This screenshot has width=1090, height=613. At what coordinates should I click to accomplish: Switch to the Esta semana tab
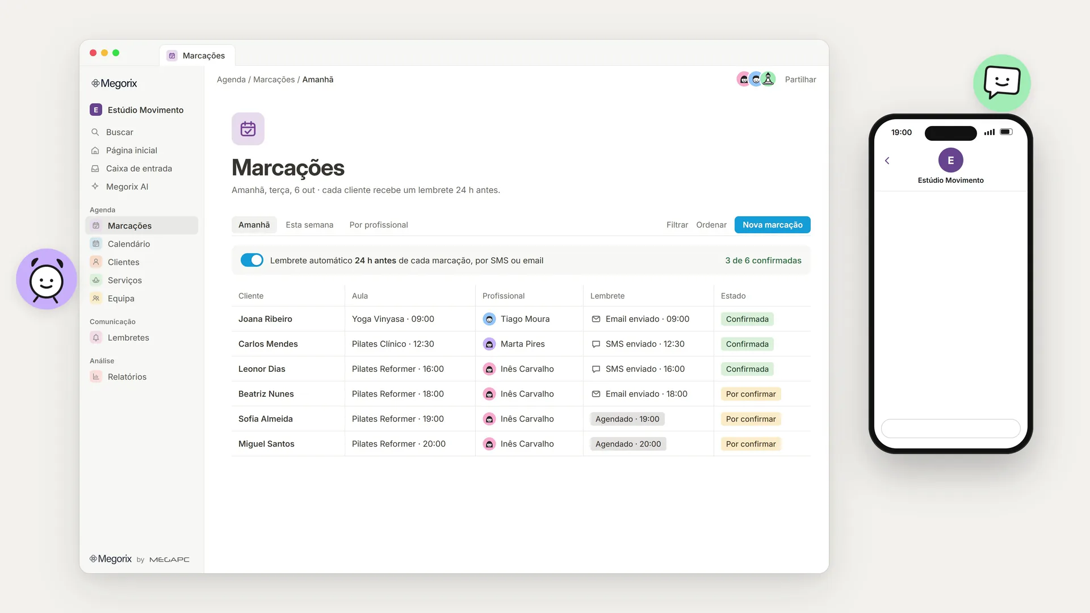(309, 225)
